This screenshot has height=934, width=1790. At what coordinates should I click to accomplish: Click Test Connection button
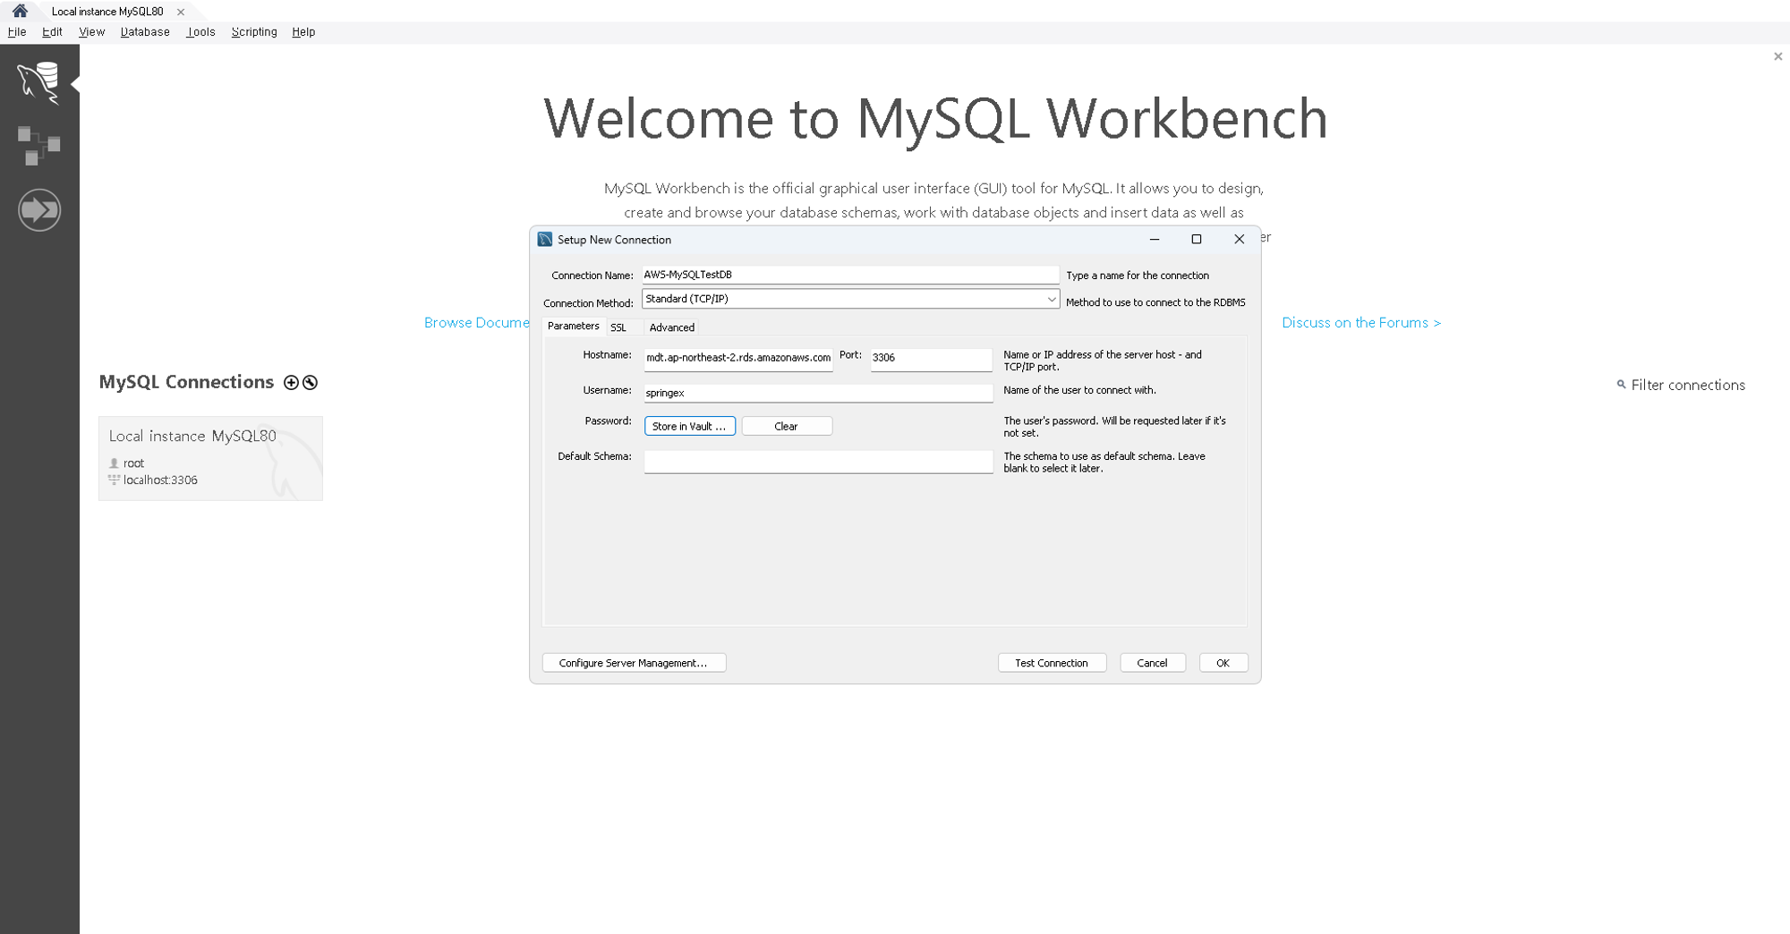1052,663
